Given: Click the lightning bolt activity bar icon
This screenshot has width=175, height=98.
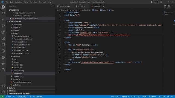Looking at the screenshot, I should (3, 51).
